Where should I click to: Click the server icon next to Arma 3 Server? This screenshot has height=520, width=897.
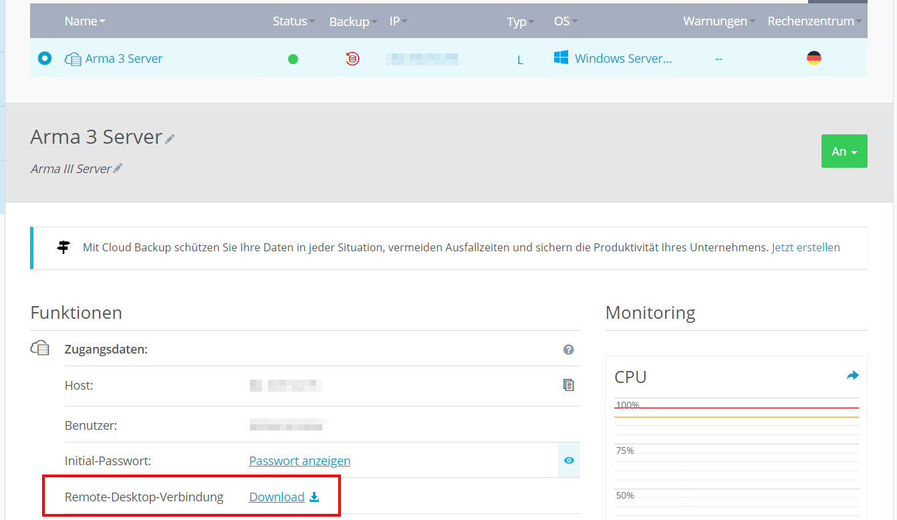(73, 59)
